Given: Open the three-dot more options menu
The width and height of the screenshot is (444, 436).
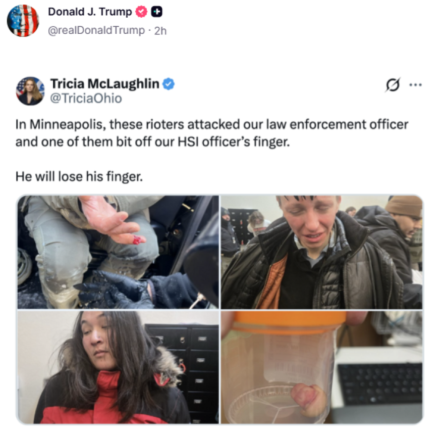Looking at the screenshot, I should pos(416,84).
